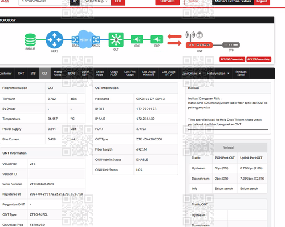Click the ONU Admin Status ENABLE value
This screenshot has height=227, width=285.
pyautogui.click(x=142, y=160)
